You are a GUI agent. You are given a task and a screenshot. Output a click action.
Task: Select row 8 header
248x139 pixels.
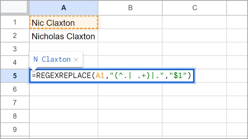click(x=15, y=116)
